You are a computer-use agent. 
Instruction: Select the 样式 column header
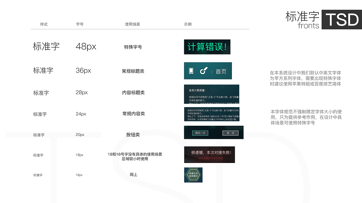(x=44, y=24)
